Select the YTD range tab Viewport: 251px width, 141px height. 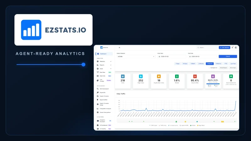(226, 64)
